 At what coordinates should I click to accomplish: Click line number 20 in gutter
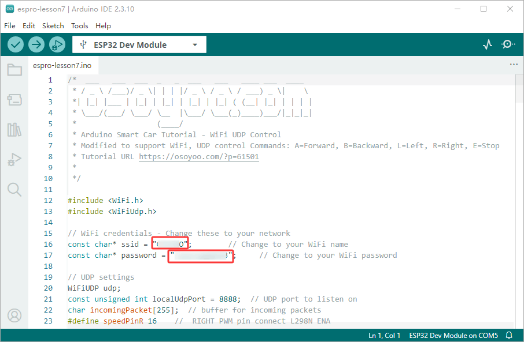(48, 288)
